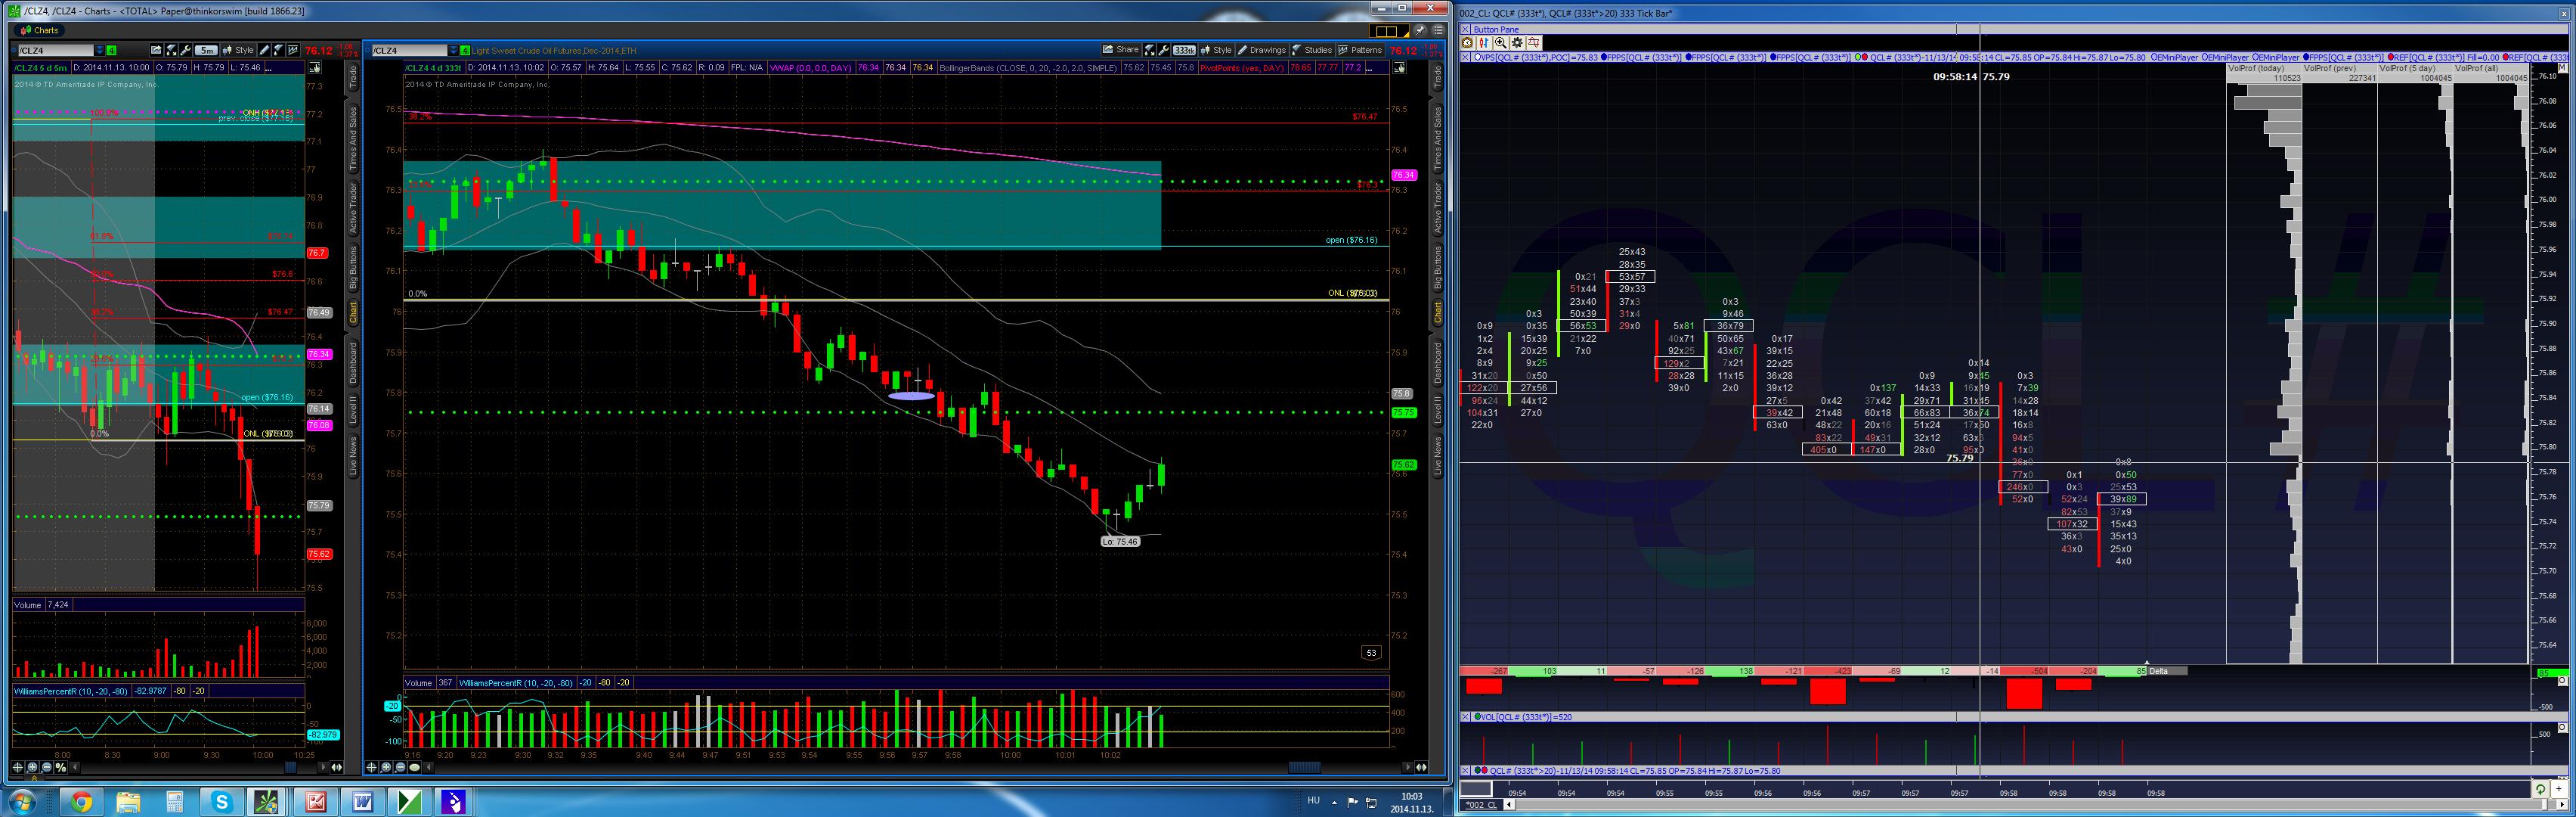2576x817 pixels.
Task: Click time scrollbar thumb under main 333t chart
Action: point(1304,767)
